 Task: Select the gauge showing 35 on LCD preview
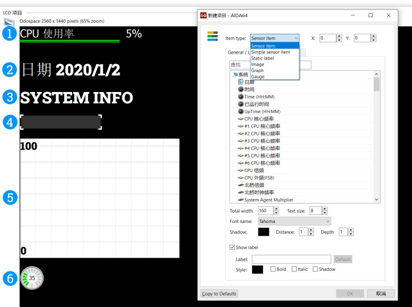click(32, 278)
